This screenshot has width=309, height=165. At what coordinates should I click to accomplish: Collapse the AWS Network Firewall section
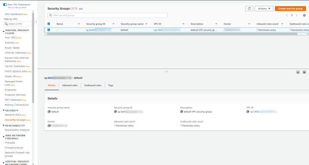click(x=4, y=137)
